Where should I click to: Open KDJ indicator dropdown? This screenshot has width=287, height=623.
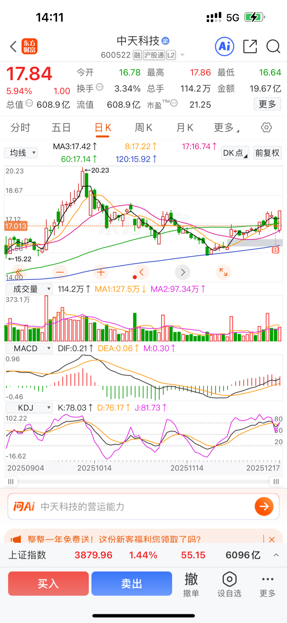tap(29, 408)
